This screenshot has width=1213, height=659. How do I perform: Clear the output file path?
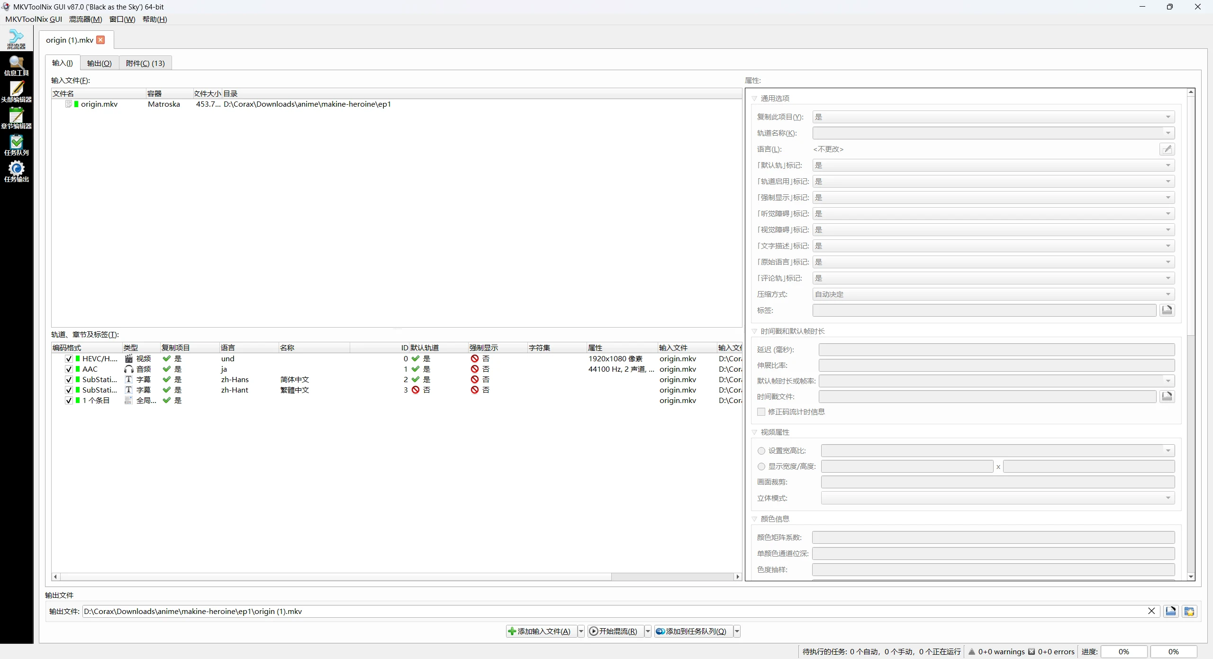pos(1151,611)
